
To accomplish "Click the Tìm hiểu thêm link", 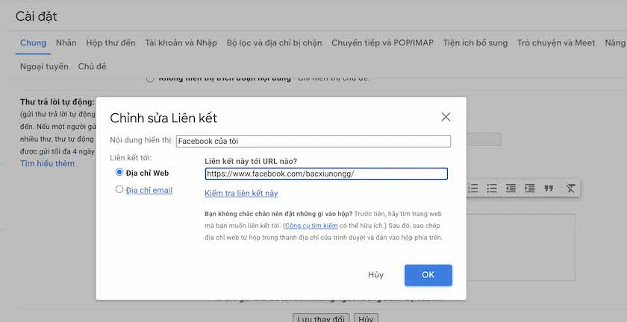I will tap(47, 163).
